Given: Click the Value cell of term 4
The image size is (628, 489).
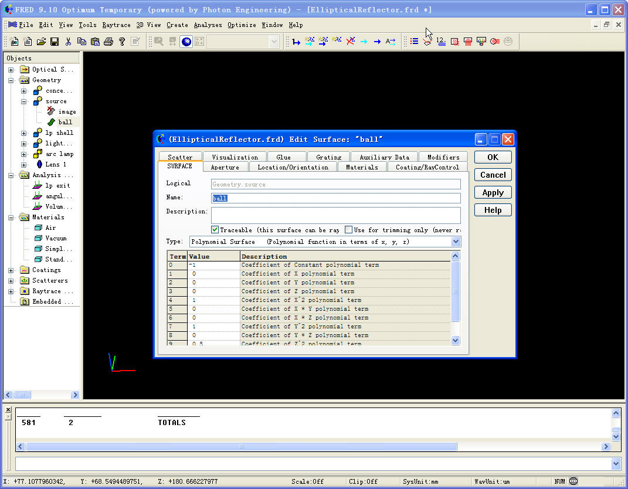Looking at the screenshot, I should point(214,300).
